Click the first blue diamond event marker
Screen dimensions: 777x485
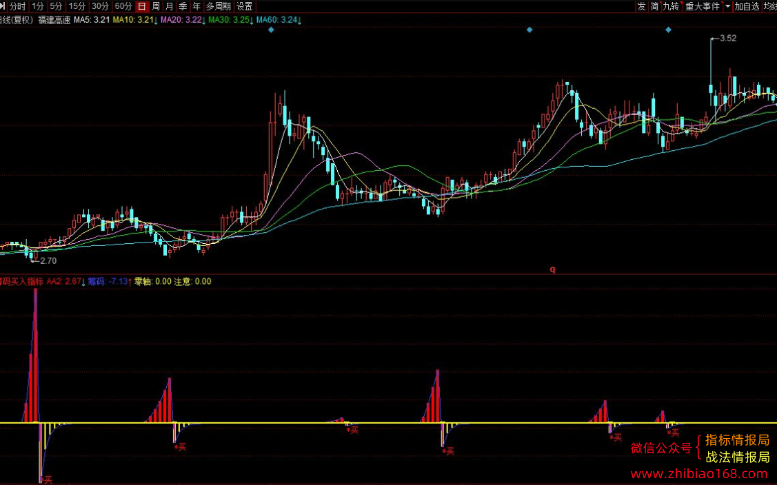271,30
